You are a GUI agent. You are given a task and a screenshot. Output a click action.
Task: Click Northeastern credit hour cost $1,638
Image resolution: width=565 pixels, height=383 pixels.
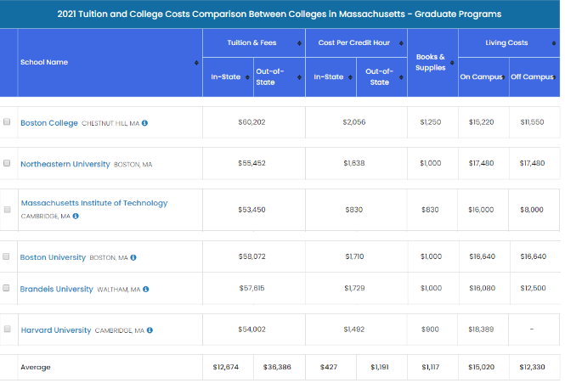tap(353, 163)
